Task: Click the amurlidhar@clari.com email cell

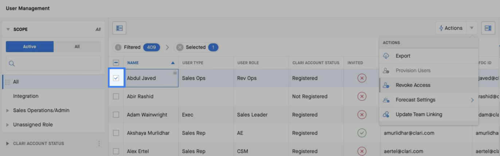Action: coord(409,133)
